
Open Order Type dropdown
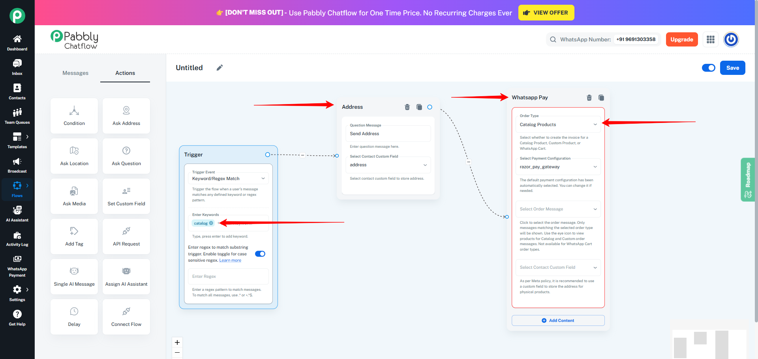[558, 125]
